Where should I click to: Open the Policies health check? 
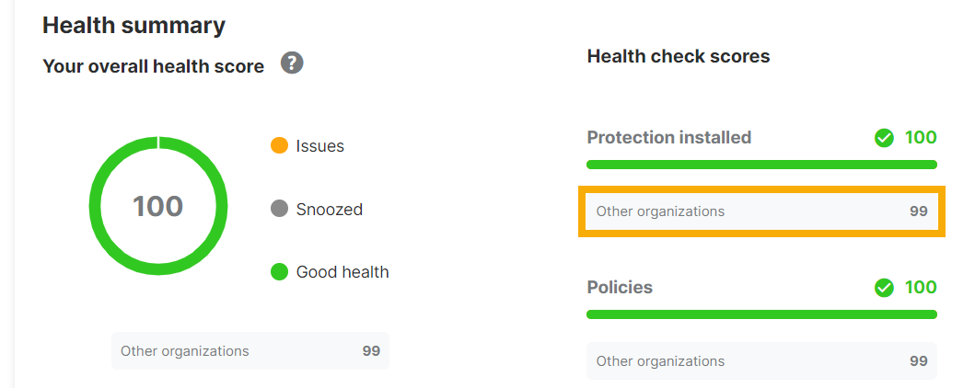coord(620,288)
